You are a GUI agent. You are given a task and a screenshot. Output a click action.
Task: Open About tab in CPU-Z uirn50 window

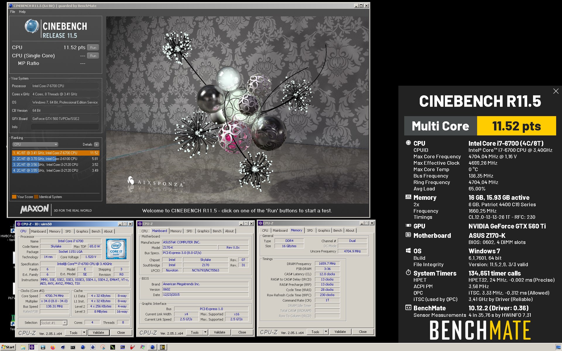tap(108, 231)
